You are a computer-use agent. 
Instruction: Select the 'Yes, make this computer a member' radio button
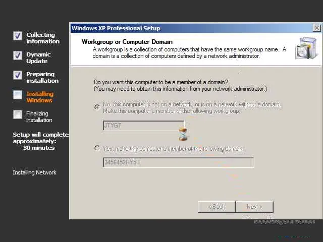coord(97,148)
